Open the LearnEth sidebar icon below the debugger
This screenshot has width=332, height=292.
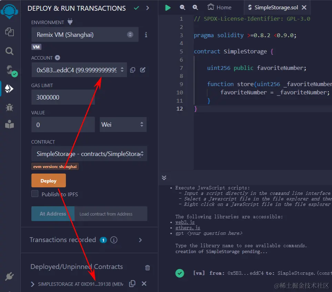coord(9,124)
